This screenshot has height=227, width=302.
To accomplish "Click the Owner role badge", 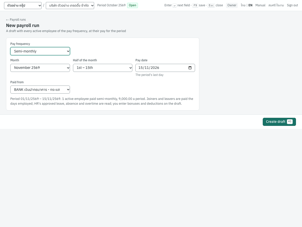I will (232, 5).
